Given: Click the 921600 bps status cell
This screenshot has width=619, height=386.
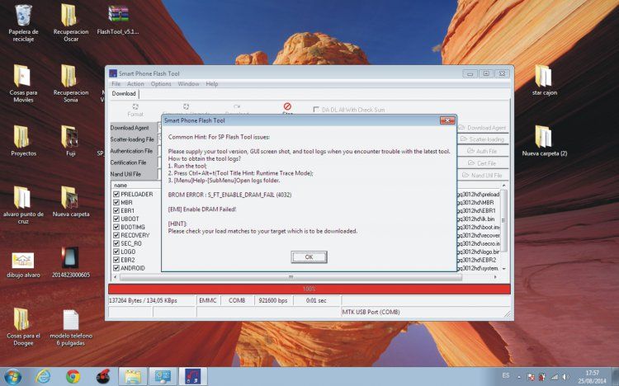Looking at the screenshot, I should tap(273, 301).
